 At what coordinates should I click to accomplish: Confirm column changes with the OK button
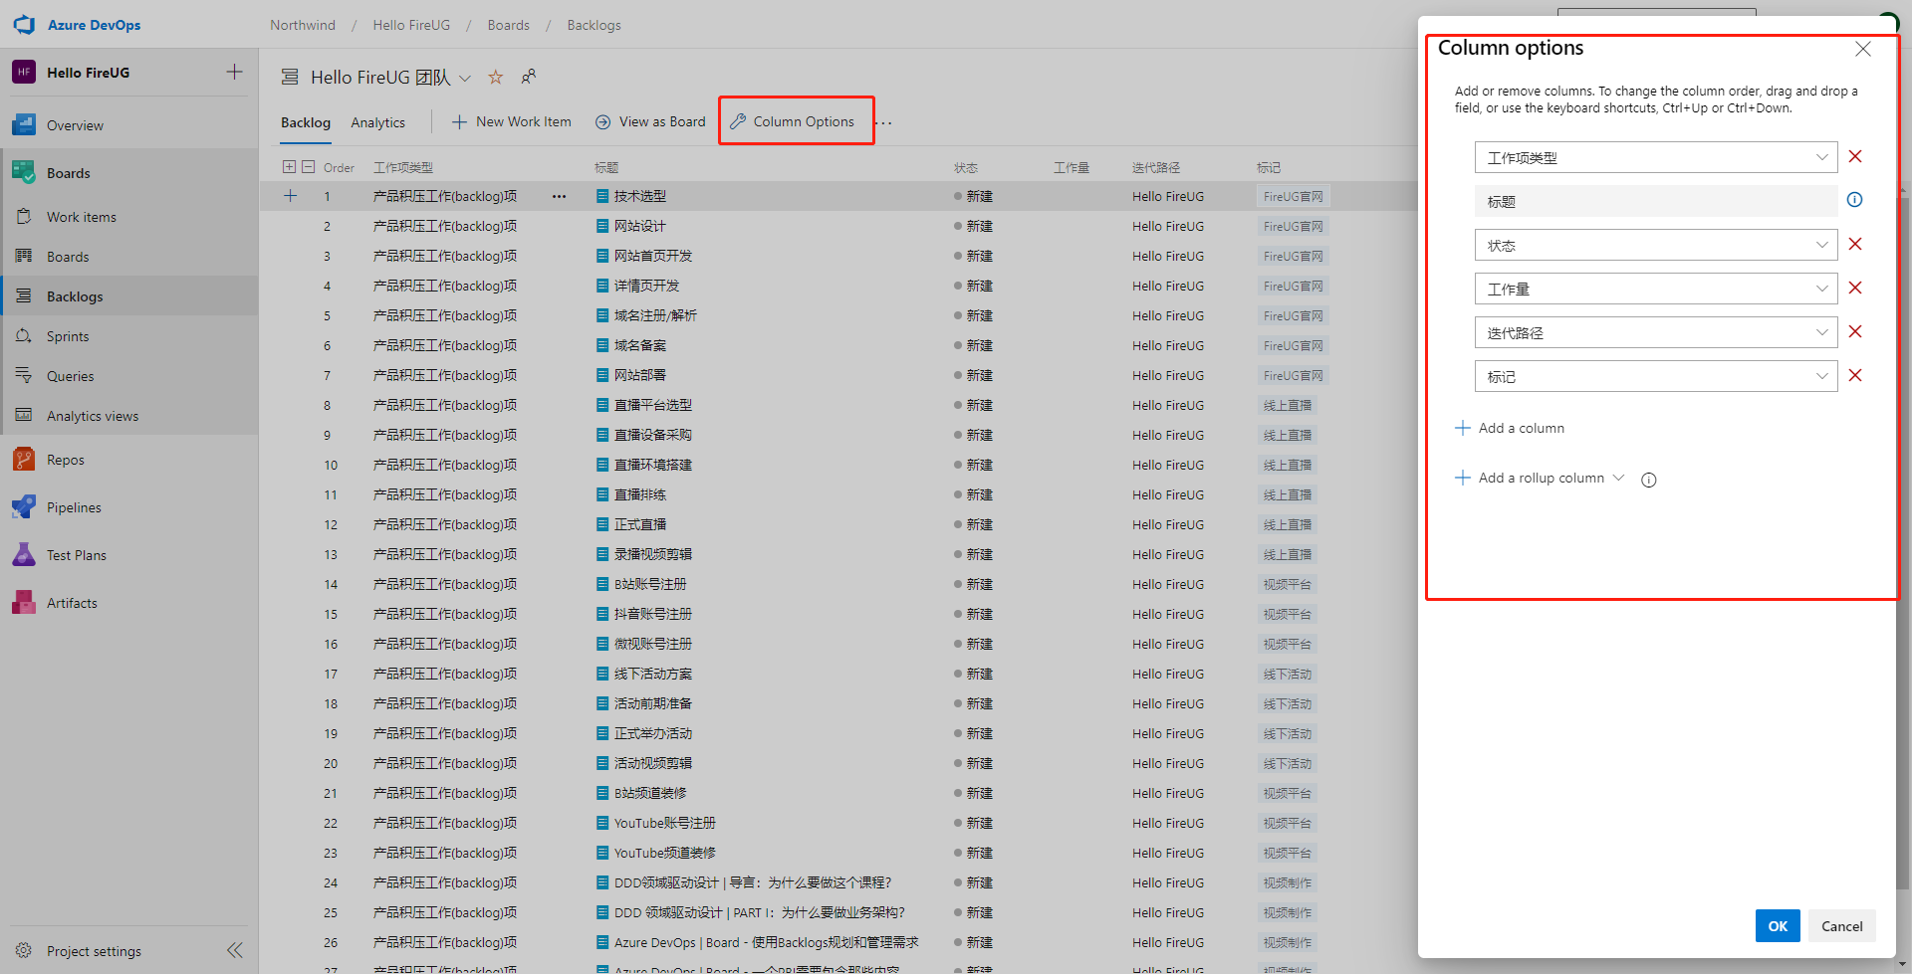click(1778, 925)
